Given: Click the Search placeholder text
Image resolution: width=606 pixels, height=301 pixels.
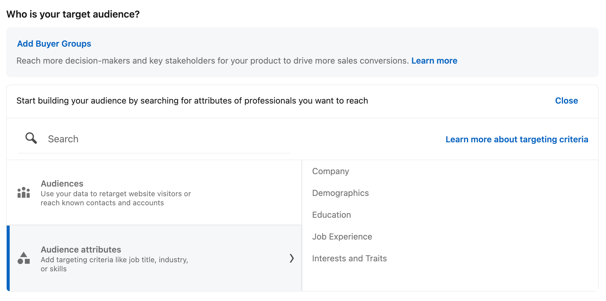Looking at the screenshot, I should tap(63, 139).
